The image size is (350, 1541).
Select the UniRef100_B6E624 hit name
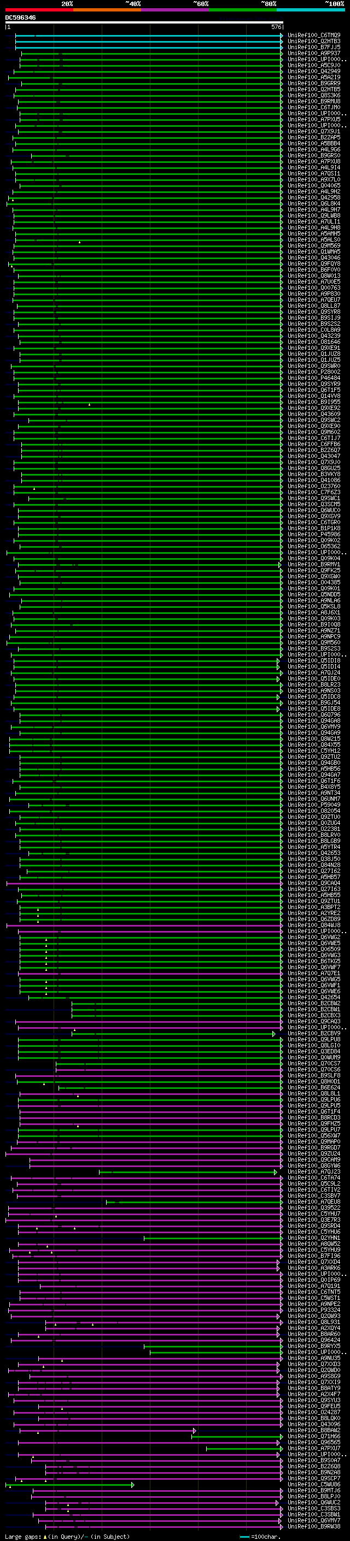pyautogui.click(x=314, y=1087)
